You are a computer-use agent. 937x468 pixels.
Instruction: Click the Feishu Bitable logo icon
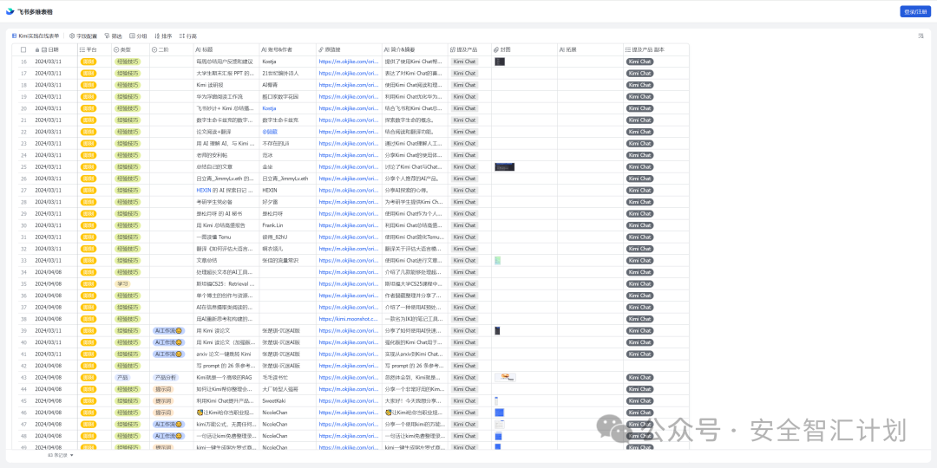pyautogui.click(x=10, y=10)
